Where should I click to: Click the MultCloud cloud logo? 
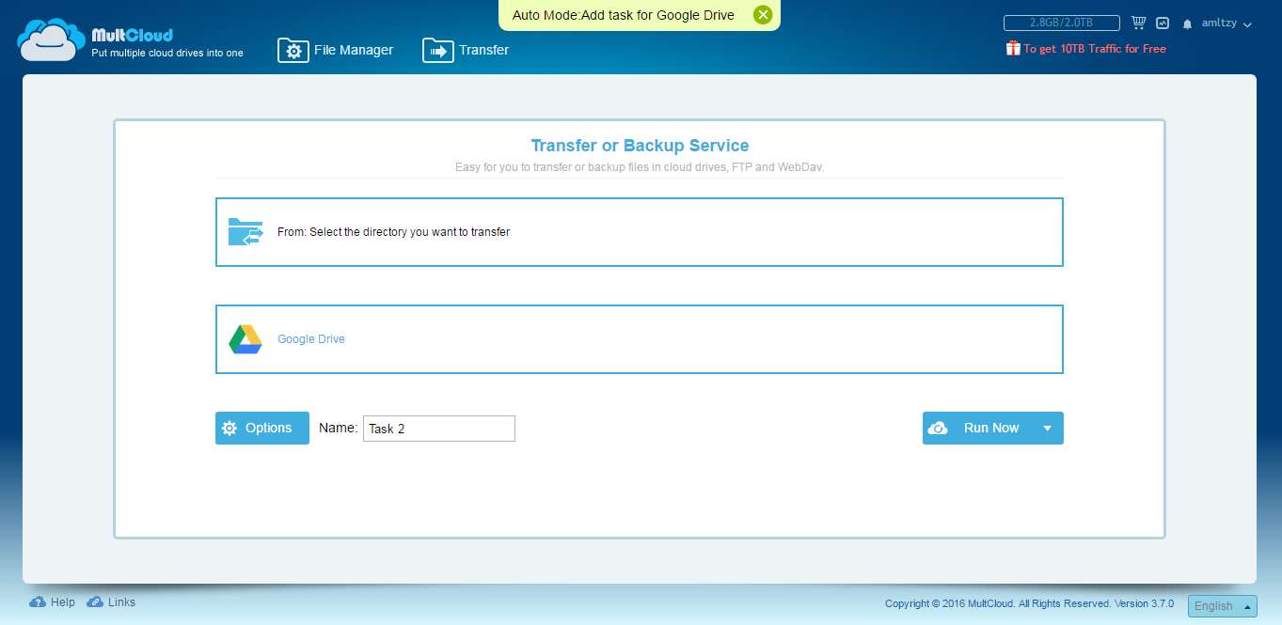tap(52, 40)
